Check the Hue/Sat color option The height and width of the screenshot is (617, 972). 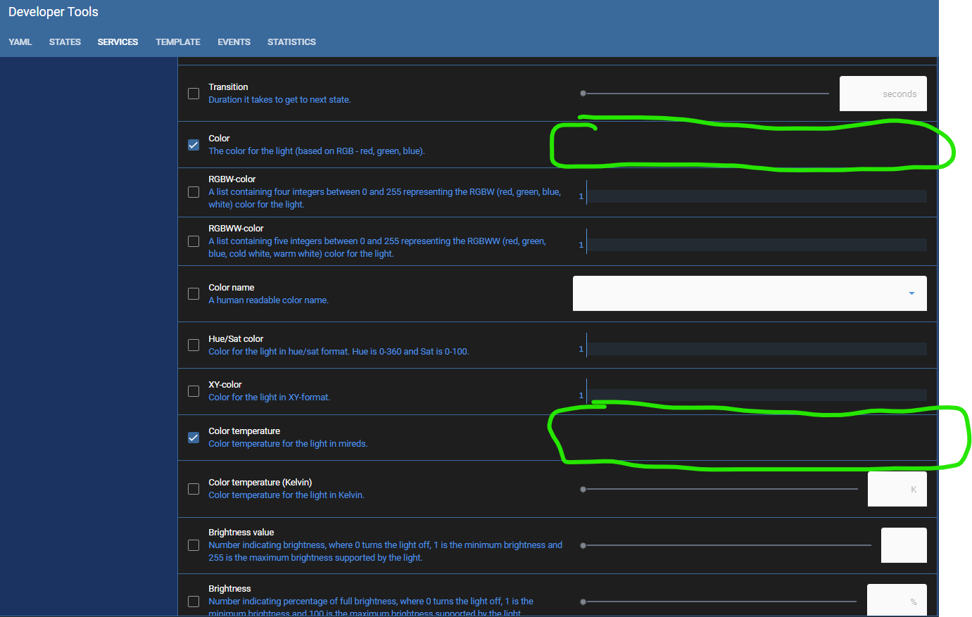(194, 345)
